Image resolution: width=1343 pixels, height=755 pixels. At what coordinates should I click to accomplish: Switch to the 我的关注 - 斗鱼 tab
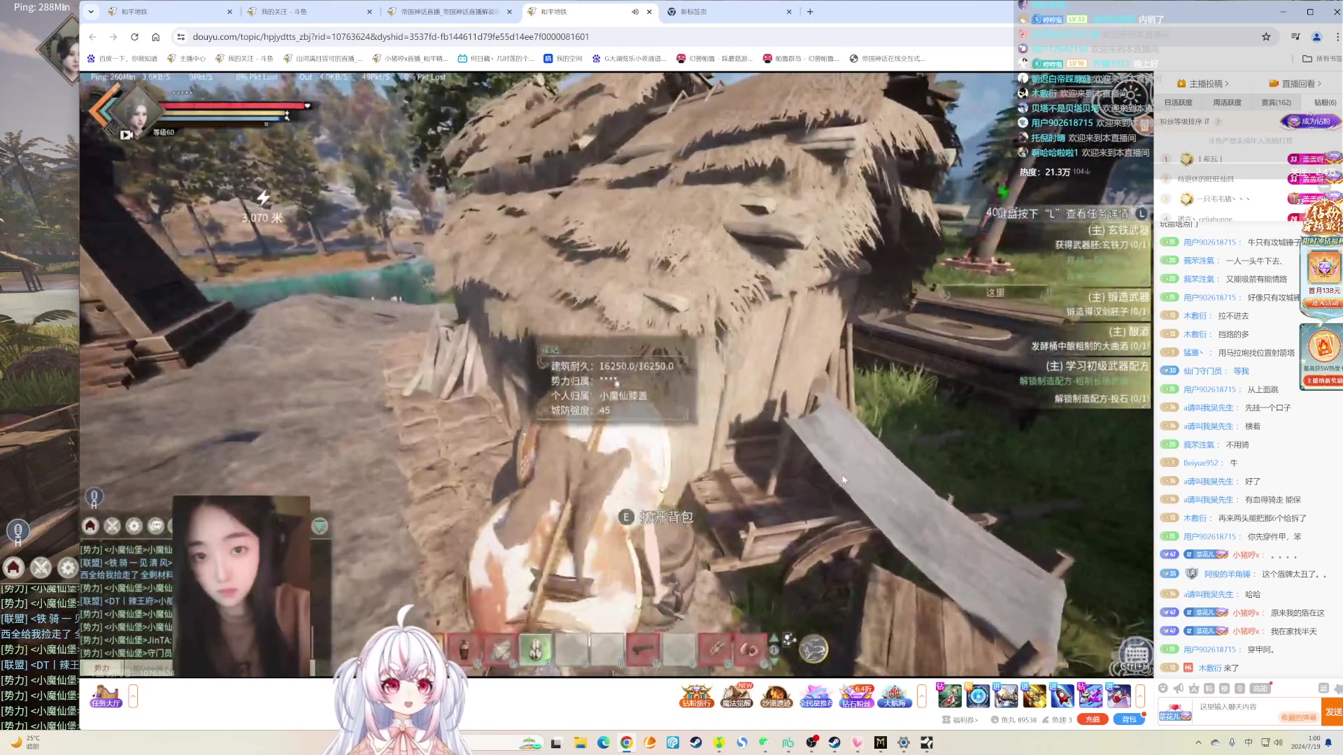(x=311, y=12)
